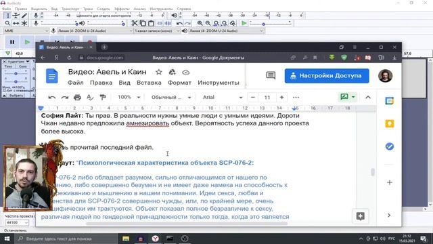Select the Audacity Selection tool
The width and height of the screenshot is (433, 244).
point(7,16)
